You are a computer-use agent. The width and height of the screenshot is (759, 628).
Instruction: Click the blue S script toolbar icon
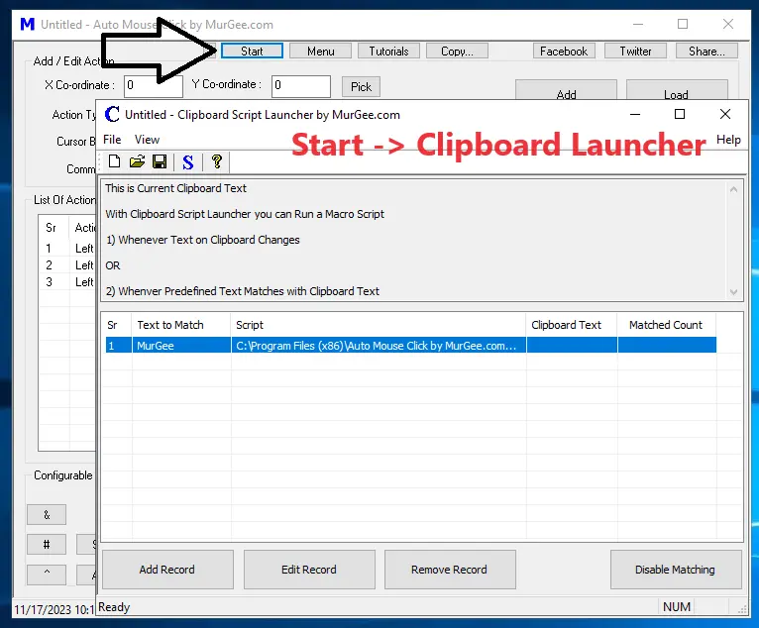(188, 162)
